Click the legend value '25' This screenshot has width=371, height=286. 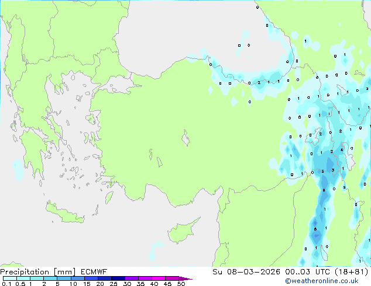[114, 284]
